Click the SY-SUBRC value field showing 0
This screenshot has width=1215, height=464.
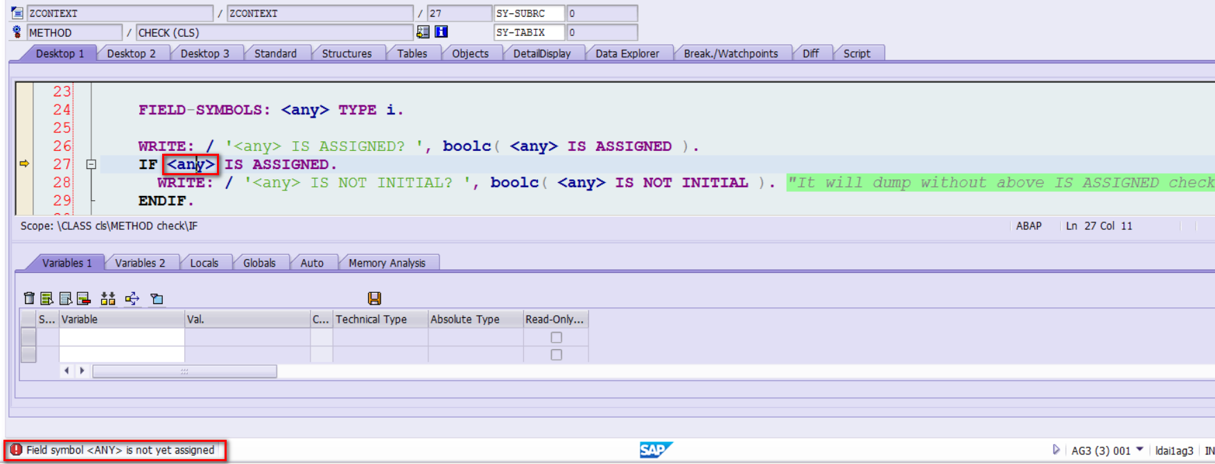pyautogui.click(x=602, y=13)
